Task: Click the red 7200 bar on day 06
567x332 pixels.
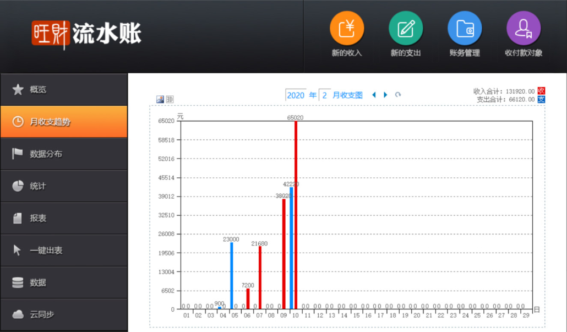Action: pos(248,299)
